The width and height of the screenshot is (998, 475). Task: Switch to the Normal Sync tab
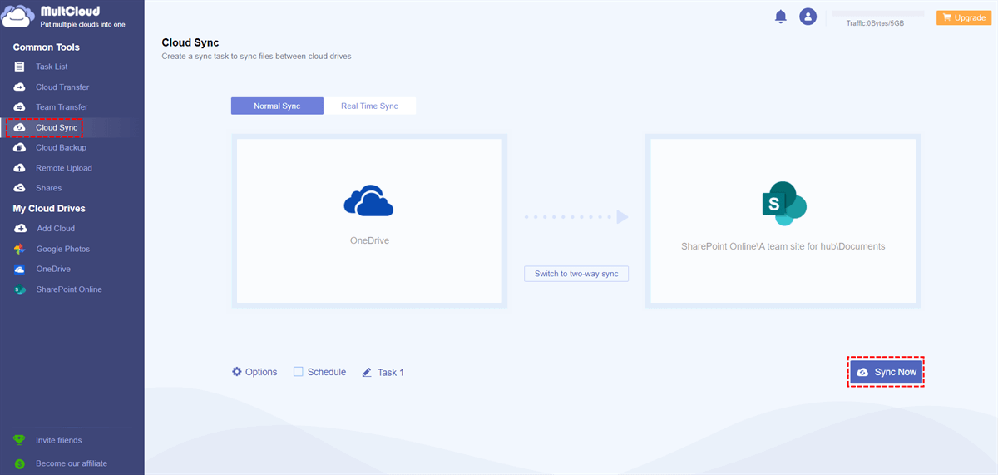(x=277, y=106)
